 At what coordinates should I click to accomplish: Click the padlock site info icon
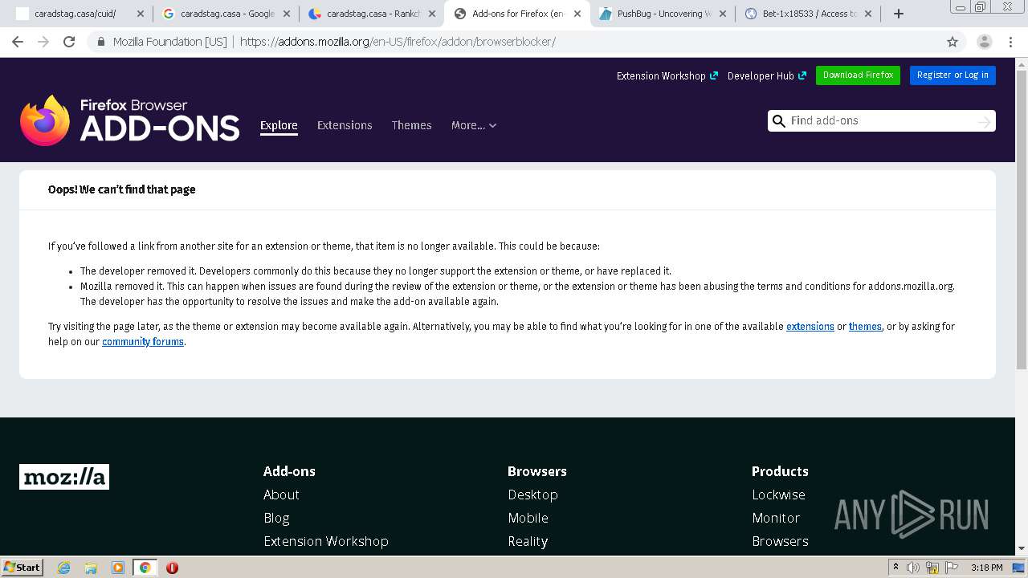pyautogui.click(x=101, y=42)
